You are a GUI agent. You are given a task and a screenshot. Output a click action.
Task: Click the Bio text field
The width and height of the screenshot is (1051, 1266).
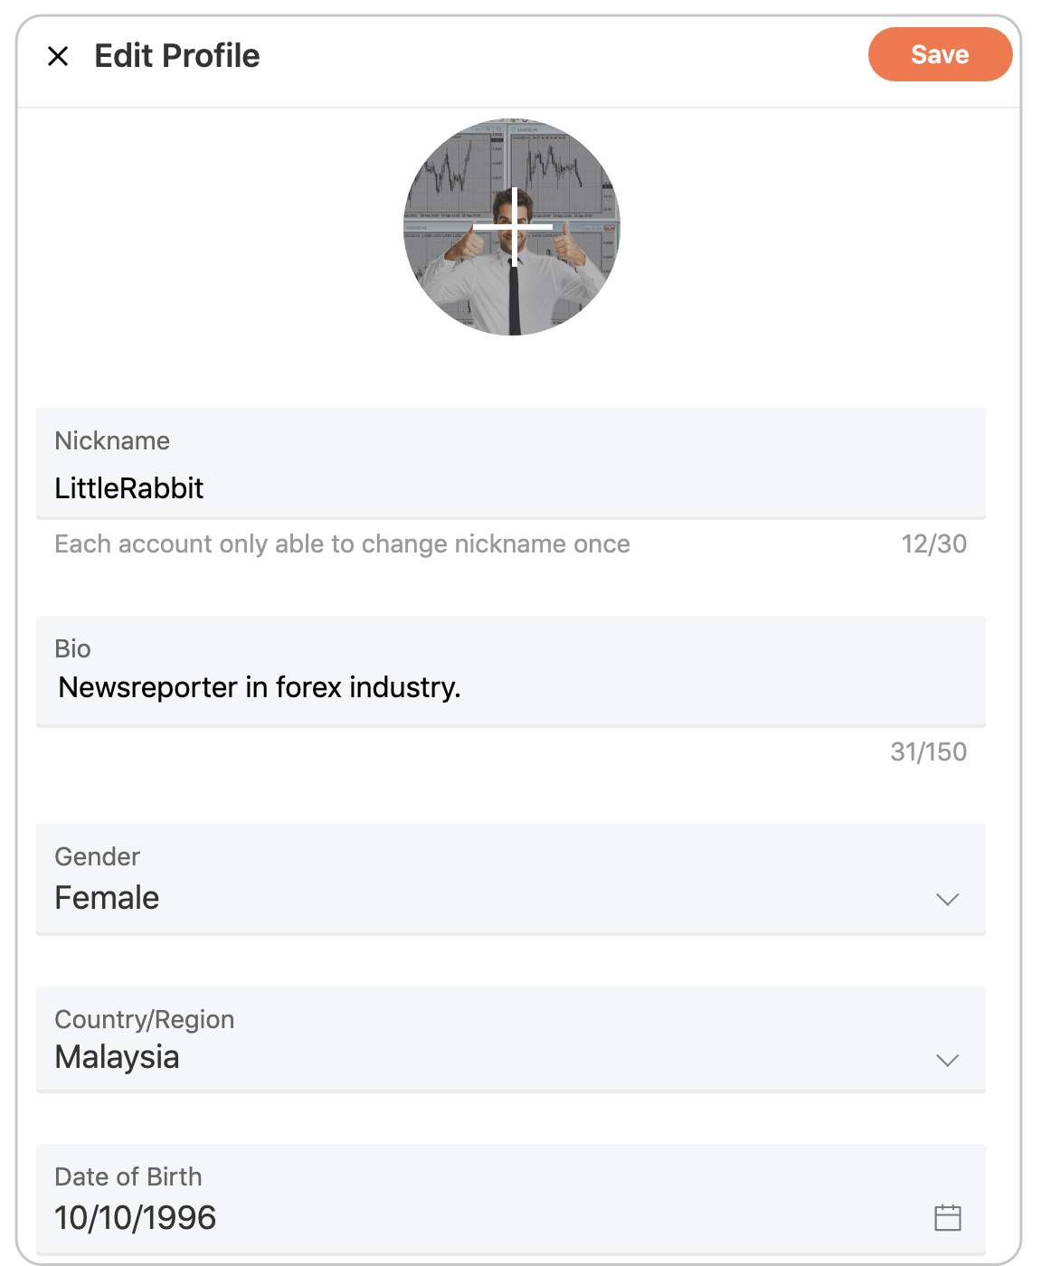coord(510,672)
